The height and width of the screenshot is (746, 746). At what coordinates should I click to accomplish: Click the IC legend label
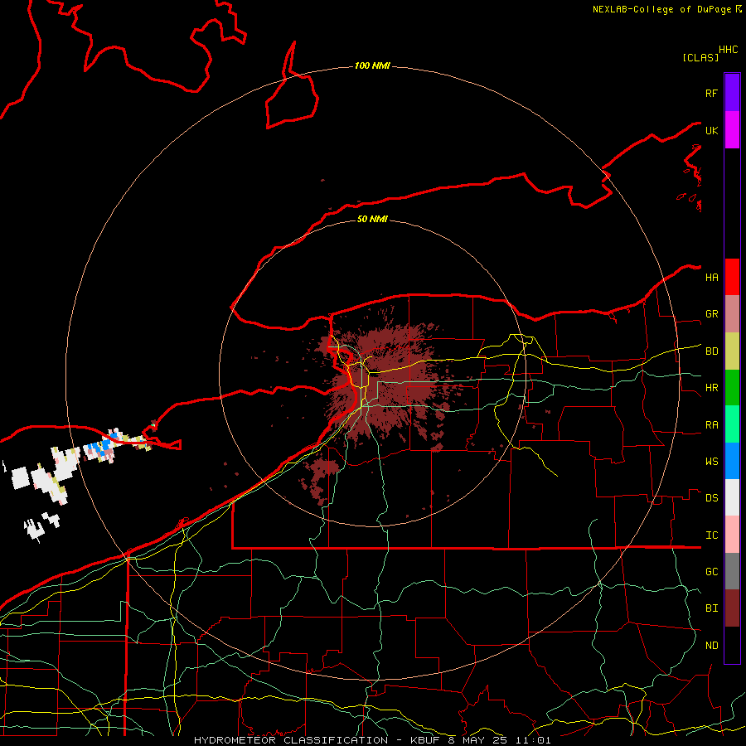point(711,535)
